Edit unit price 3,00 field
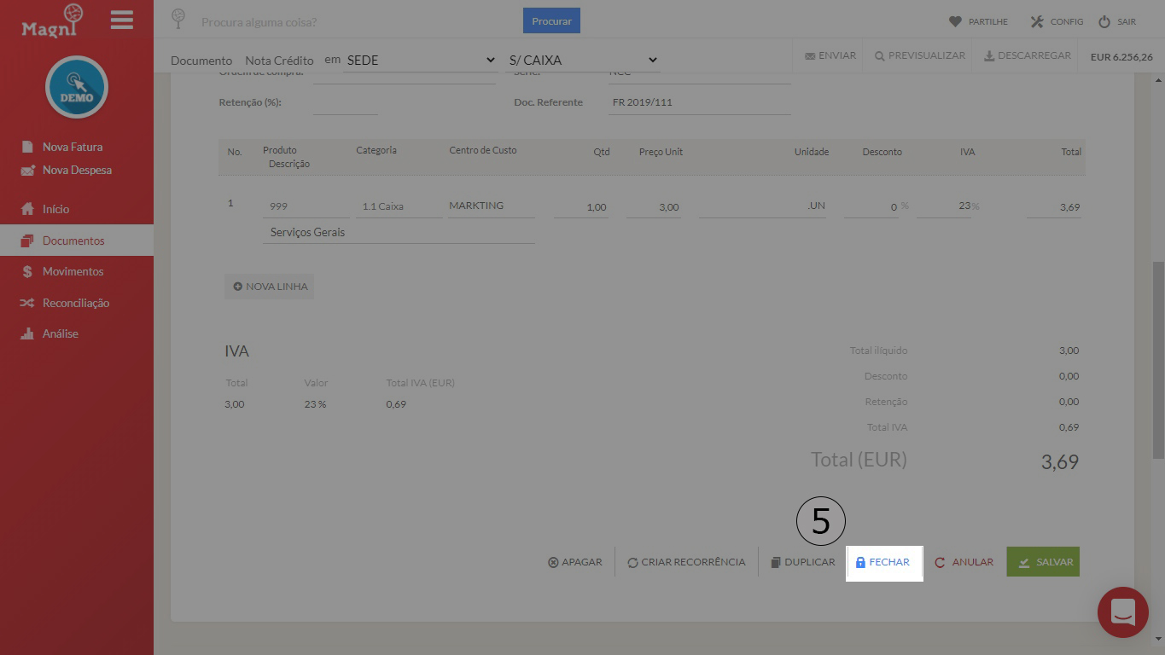 coord(653,207)
